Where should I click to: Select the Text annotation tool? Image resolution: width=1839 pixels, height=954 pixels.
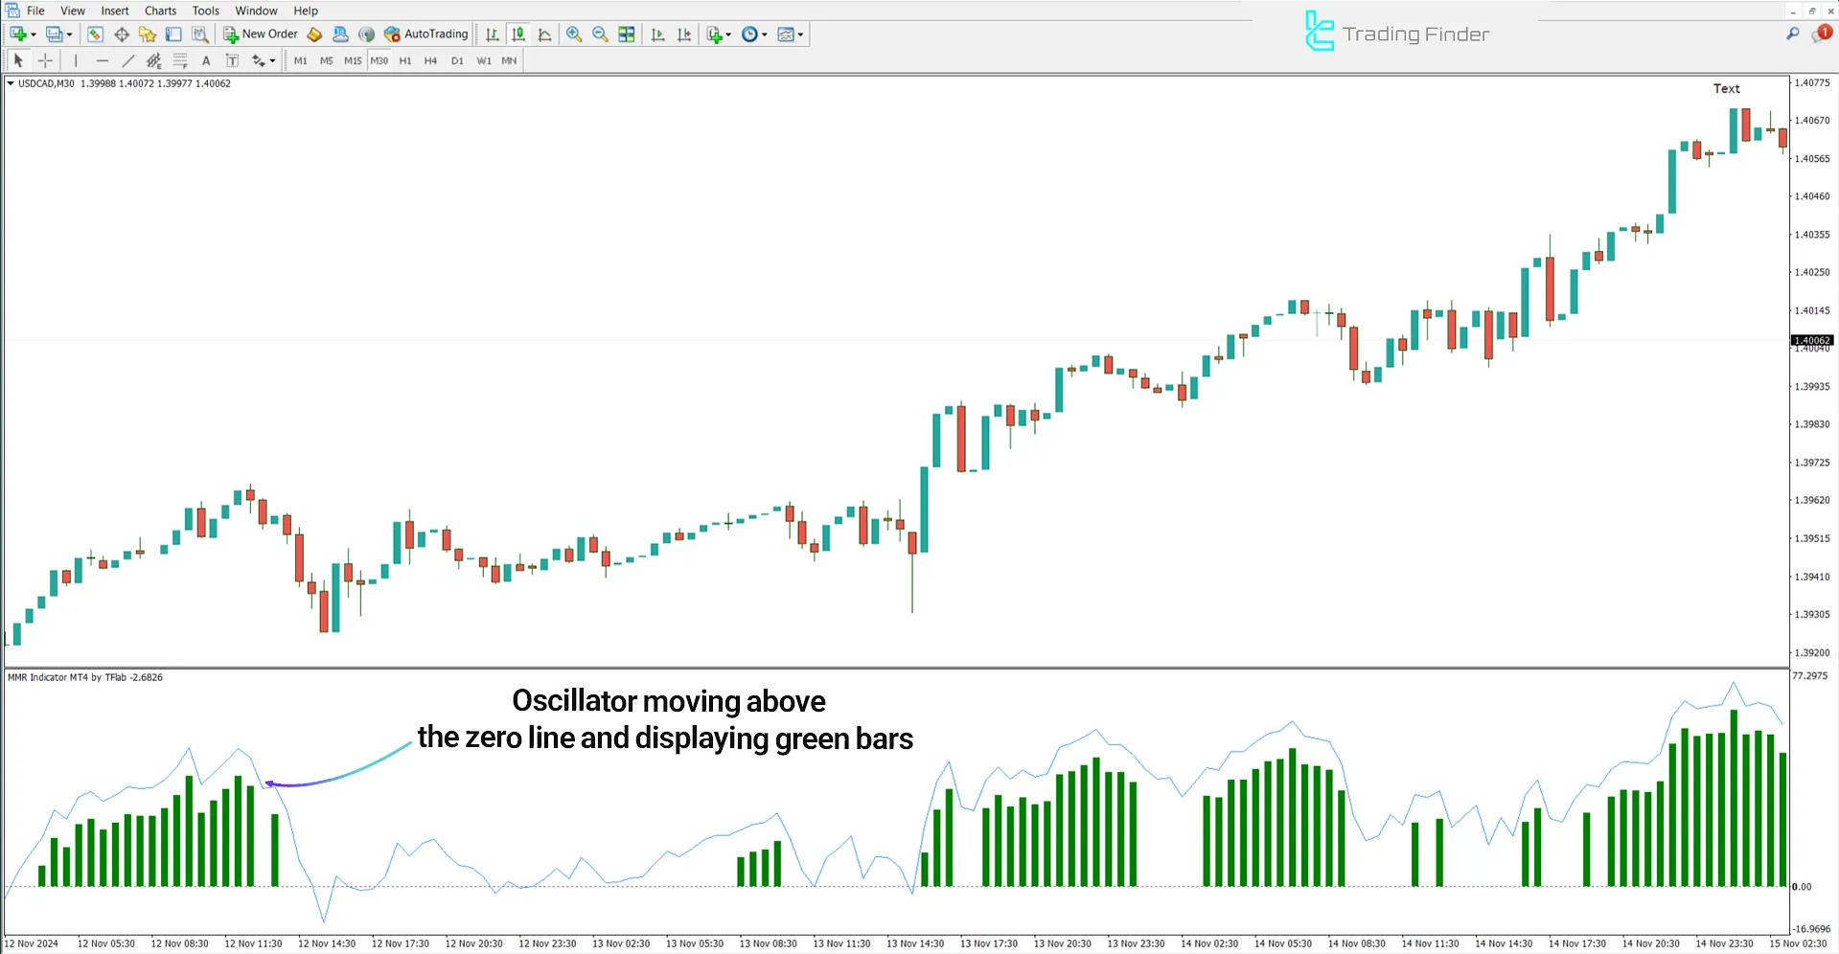pos(206,60)
